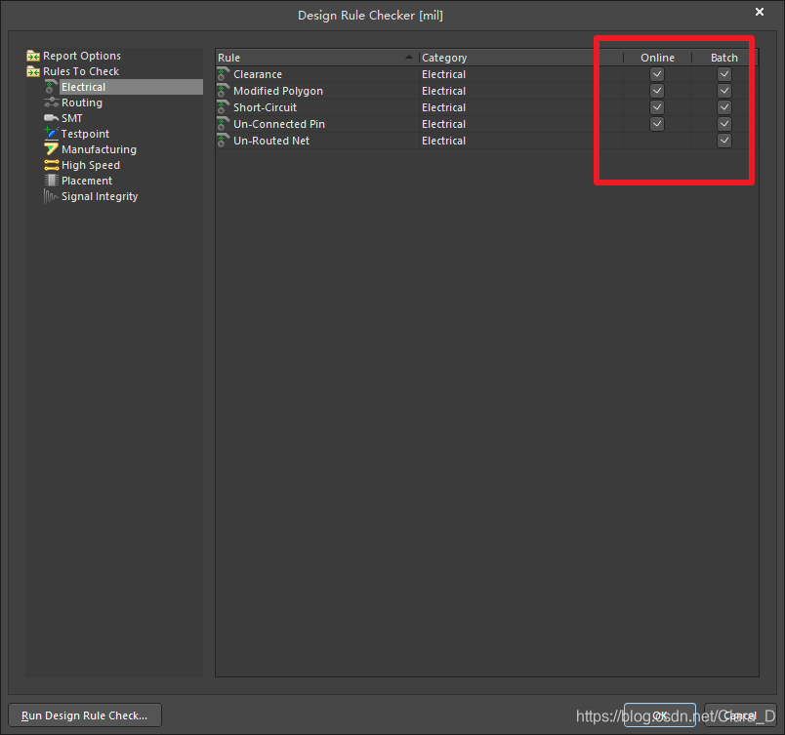The width and height of the screenshot is (785, 735).
Task: Click the Electrical category icon in sidebar
Action: (51, 87)
